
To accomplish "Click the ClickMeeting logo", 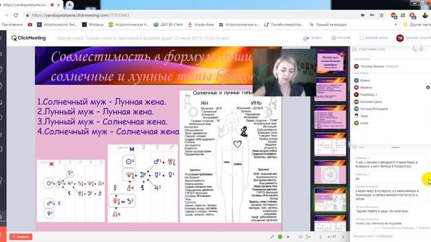I will [28, 38].
